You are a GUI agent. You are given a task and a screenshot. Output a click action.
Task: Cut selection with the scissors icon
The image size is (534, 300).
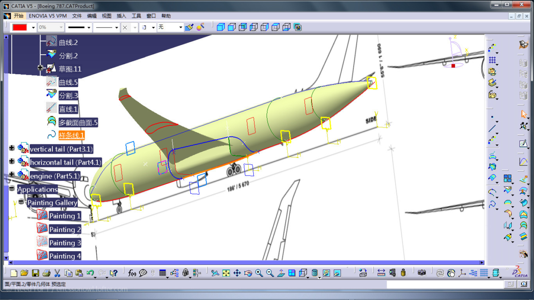57,273
